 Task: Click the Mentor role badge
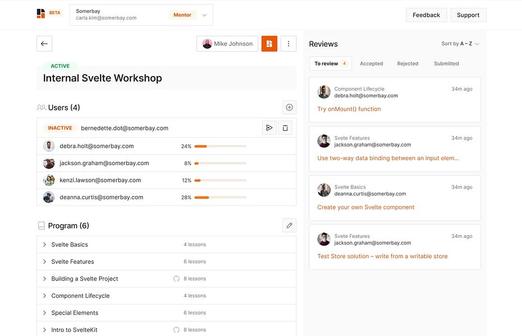pos(182,15)
